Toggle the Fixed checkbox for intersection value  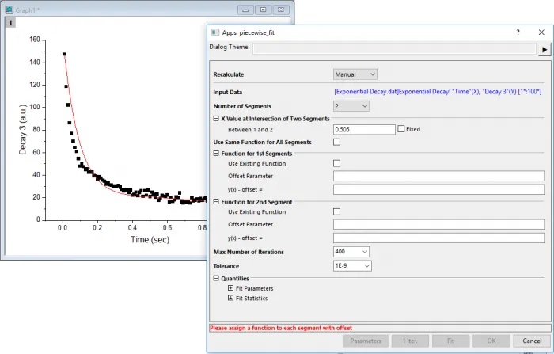pyautogui.click(x=401, y=129)
